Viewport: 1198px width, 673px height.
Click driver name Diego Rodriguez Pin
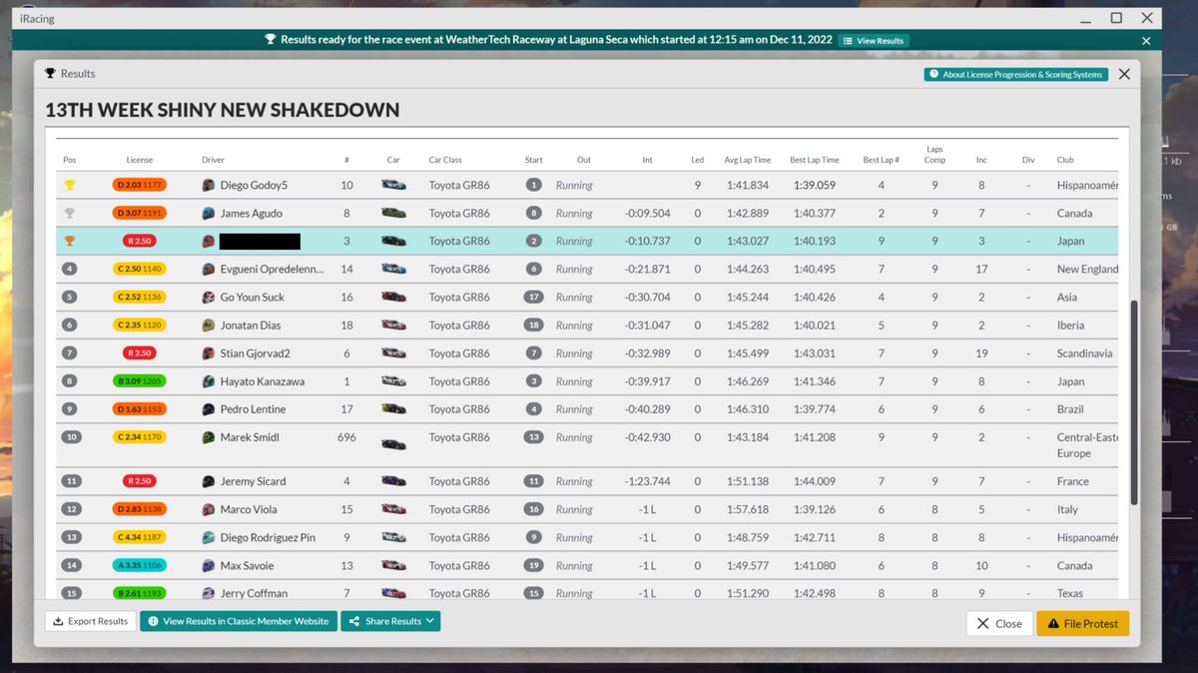(268, 537)
